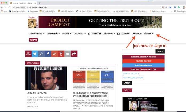Click the bookmark star in address bar
Screen dimensions: 186x112
pyautogui.click(x=170, y=7)
